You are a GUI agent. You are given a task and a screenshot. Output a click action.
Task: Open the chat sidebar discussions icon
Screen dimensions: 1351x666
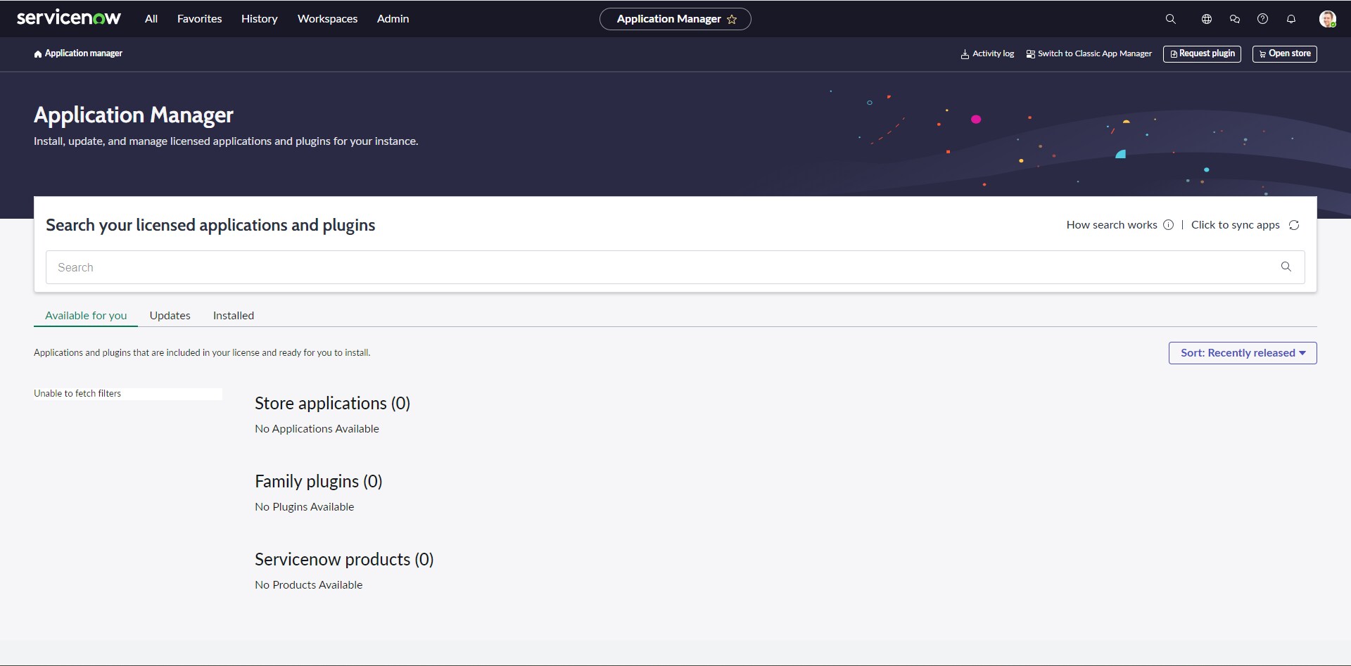(1235, 19)
